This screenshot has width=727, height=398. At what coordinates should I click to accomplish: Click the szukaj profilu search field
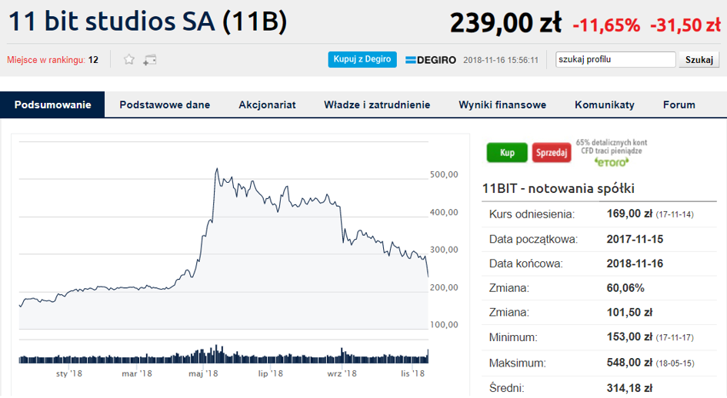coord(615,59)
